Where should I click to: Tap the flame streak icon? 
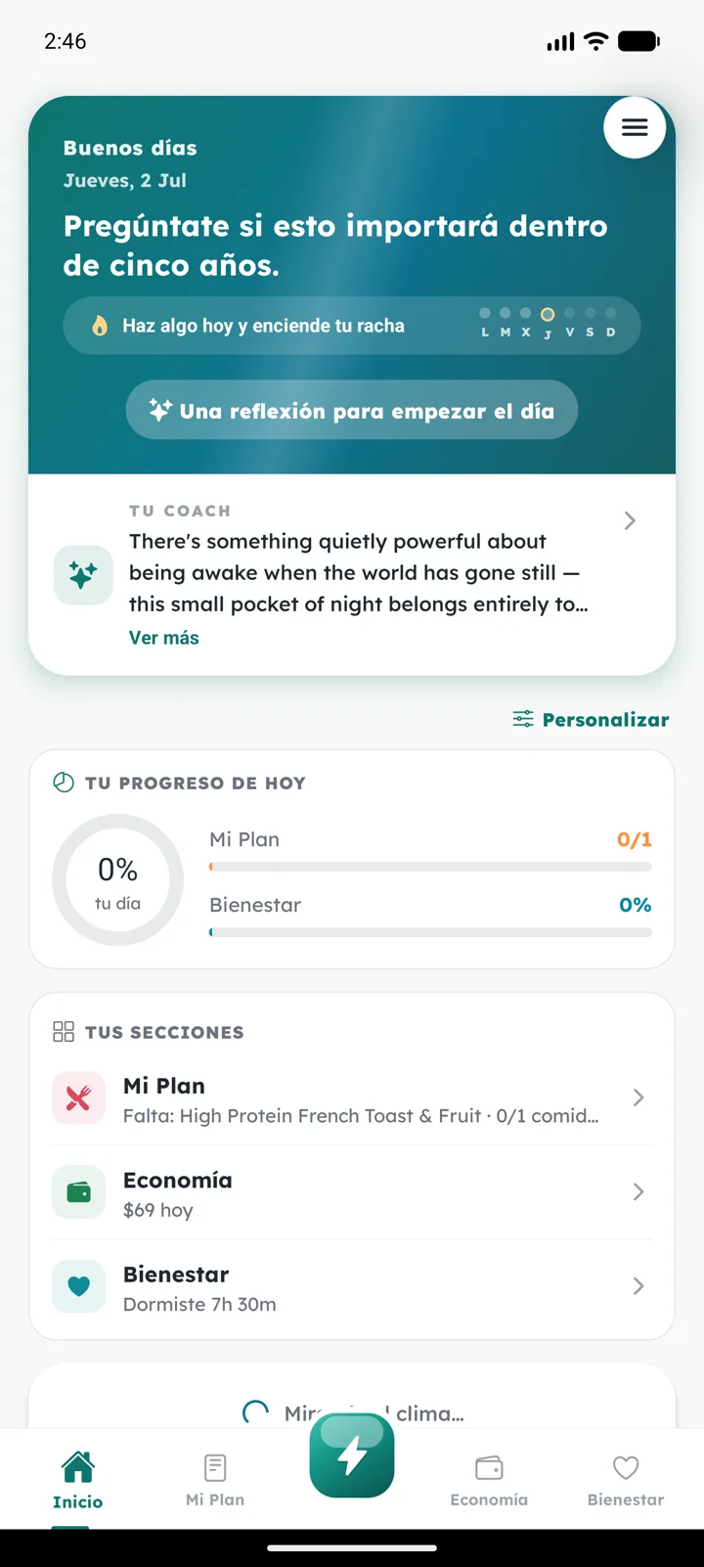100,326
